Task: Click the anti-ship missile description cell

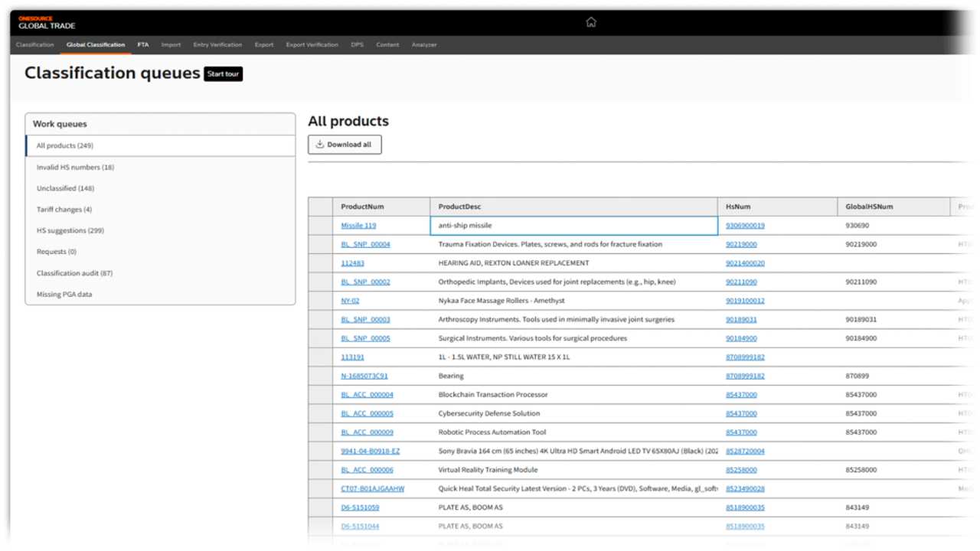Action: click(x=573, y=226)
